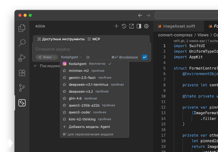Open Koda chat in a new window
The image size is (218, 152).
[x=131, y=26]
